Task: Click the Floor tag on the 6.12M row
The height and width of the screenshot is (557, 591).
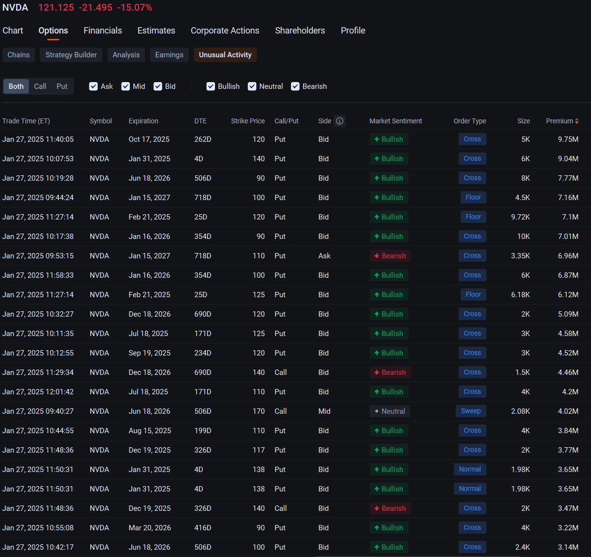Action: pos(473,295)
